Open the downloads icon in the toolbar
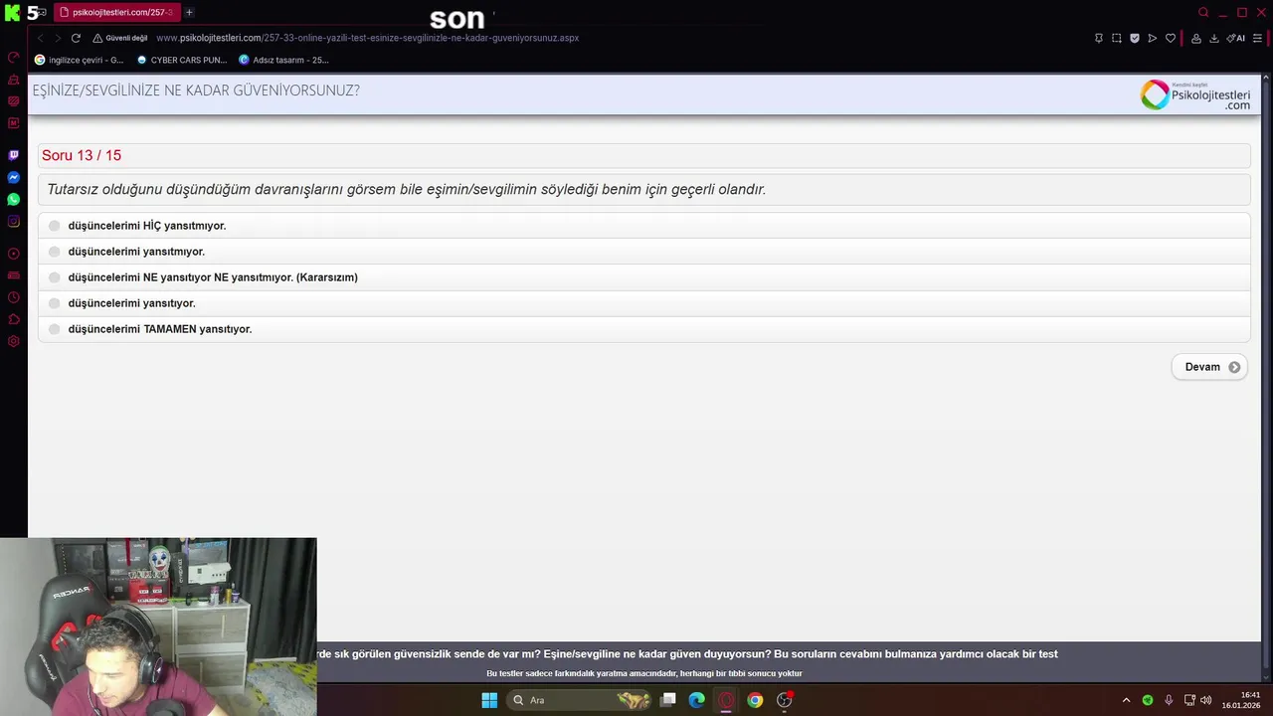Image resolution: width=1273 pixels, height=716 pixels. tap(1214, 38)
